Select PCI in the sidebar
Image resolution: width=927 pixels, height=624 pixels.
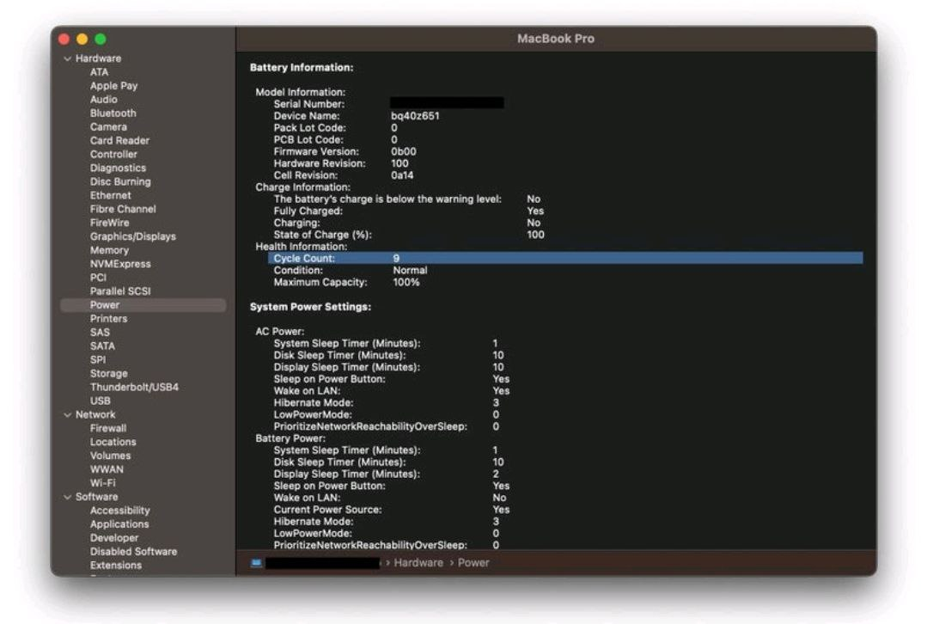[x=98, y=278]
